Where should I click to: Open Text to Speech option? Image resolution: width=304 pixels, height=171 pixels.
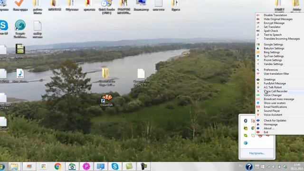273,35
